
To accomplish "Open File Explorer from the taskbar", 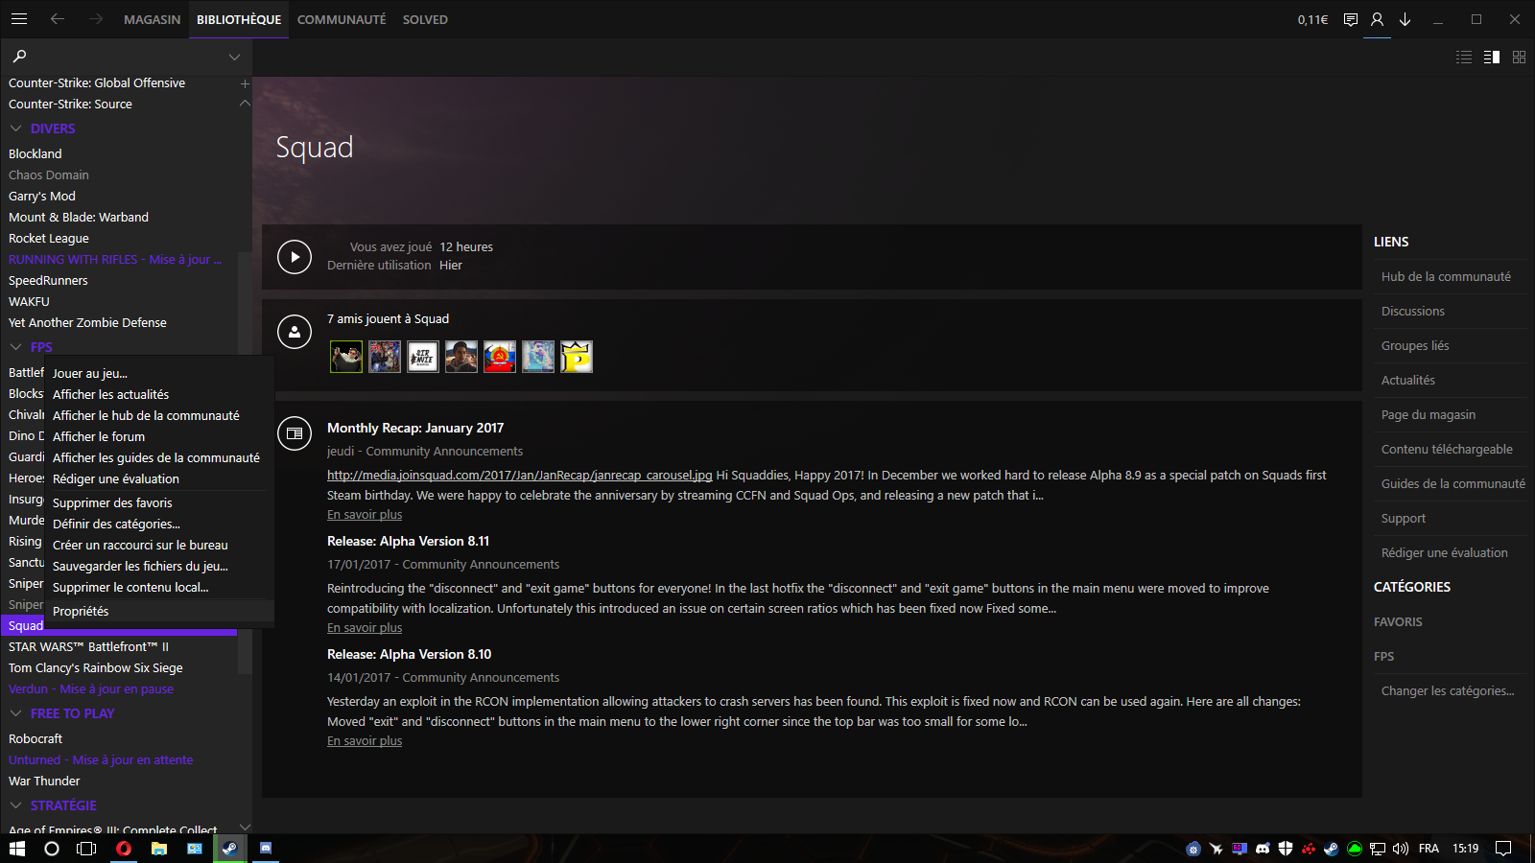I will 159,849.
